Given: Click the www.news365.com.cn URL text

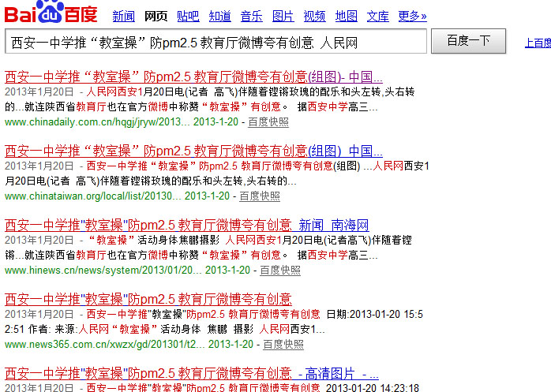Looking at the screenshot, I should (104, 344).
